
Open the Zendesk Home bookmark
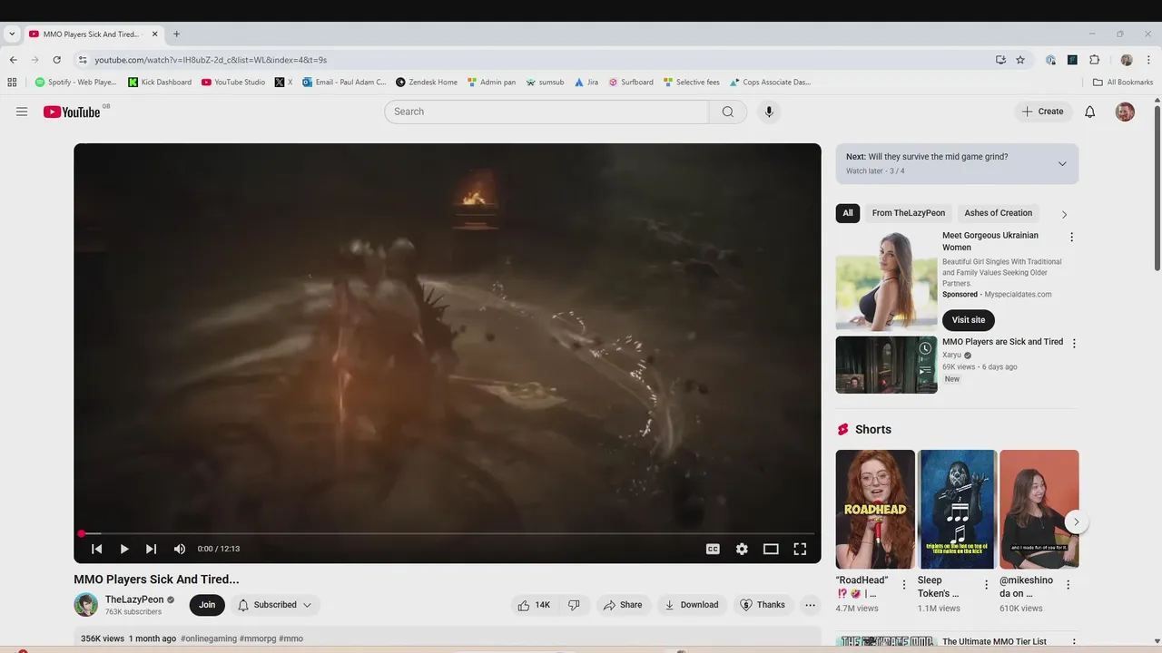(427, 82)
